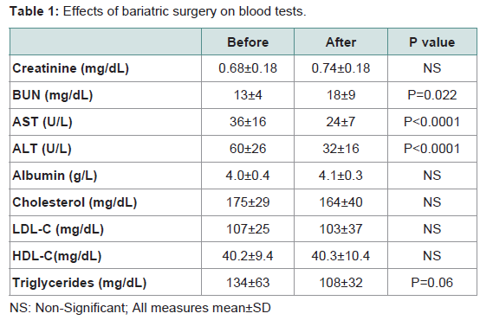This screenshot has height=320, width=493.
Task: Click the Albumin (g/L) row label
Action: coord(55,176)
